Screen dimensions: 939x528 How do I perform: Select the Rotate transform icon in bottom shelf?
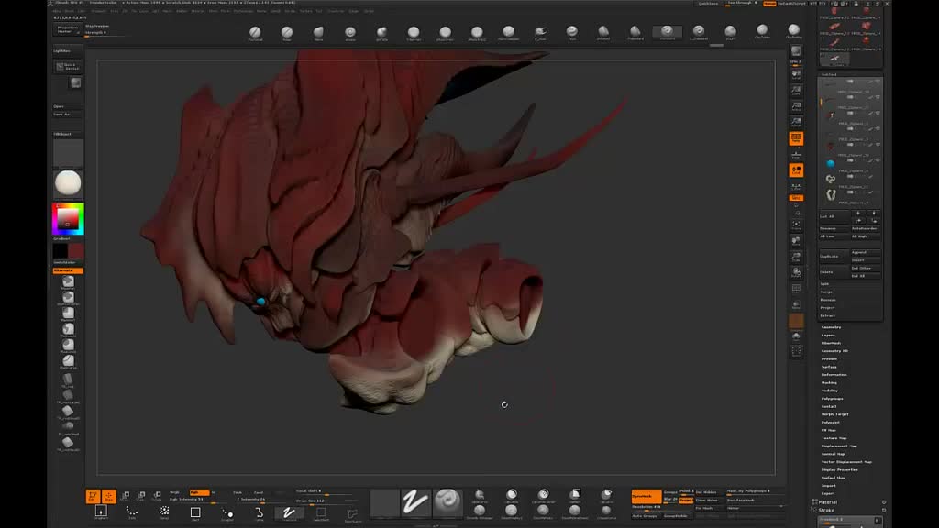click(157, 496)
